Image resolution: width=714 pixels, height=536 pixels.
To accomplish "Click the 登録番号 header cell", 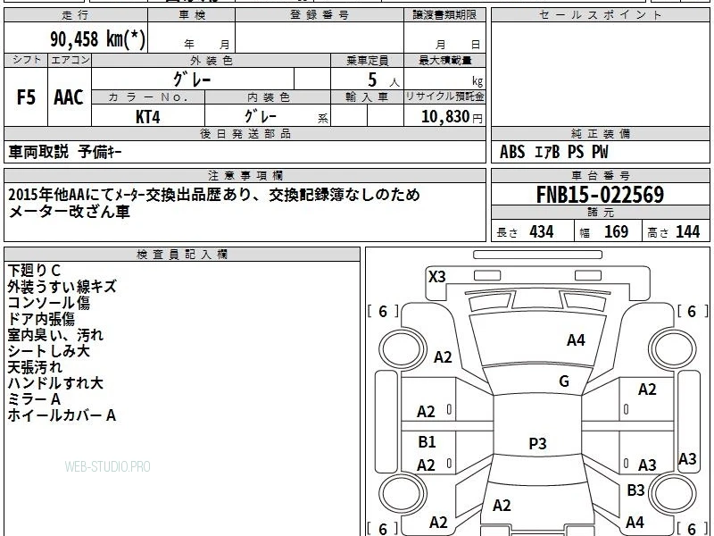I will point(320,15).
